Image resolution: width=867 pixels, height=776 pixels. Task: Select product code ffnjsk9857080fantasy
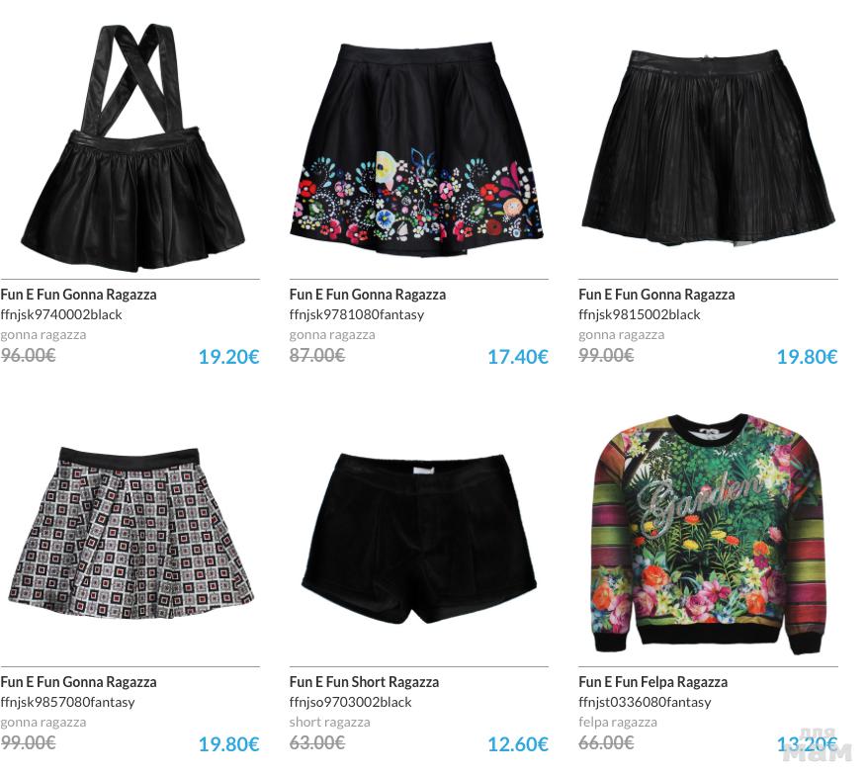[x=67, y=702]
